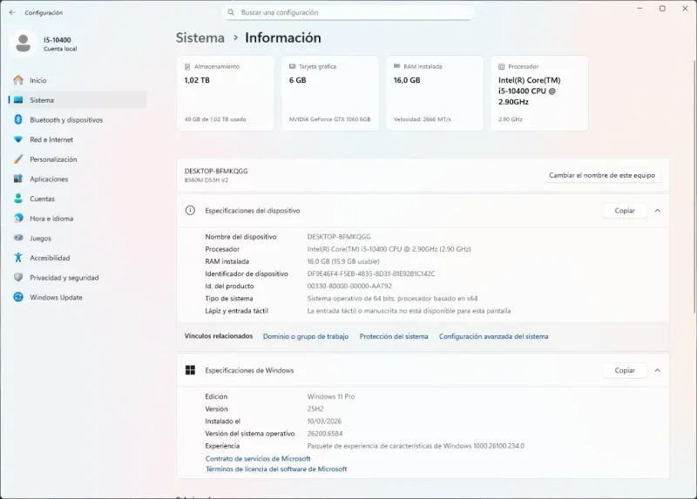The width and height of the screenshot is (697, 499).
Task: Go to Juegos settings
Action: [78, 238]
